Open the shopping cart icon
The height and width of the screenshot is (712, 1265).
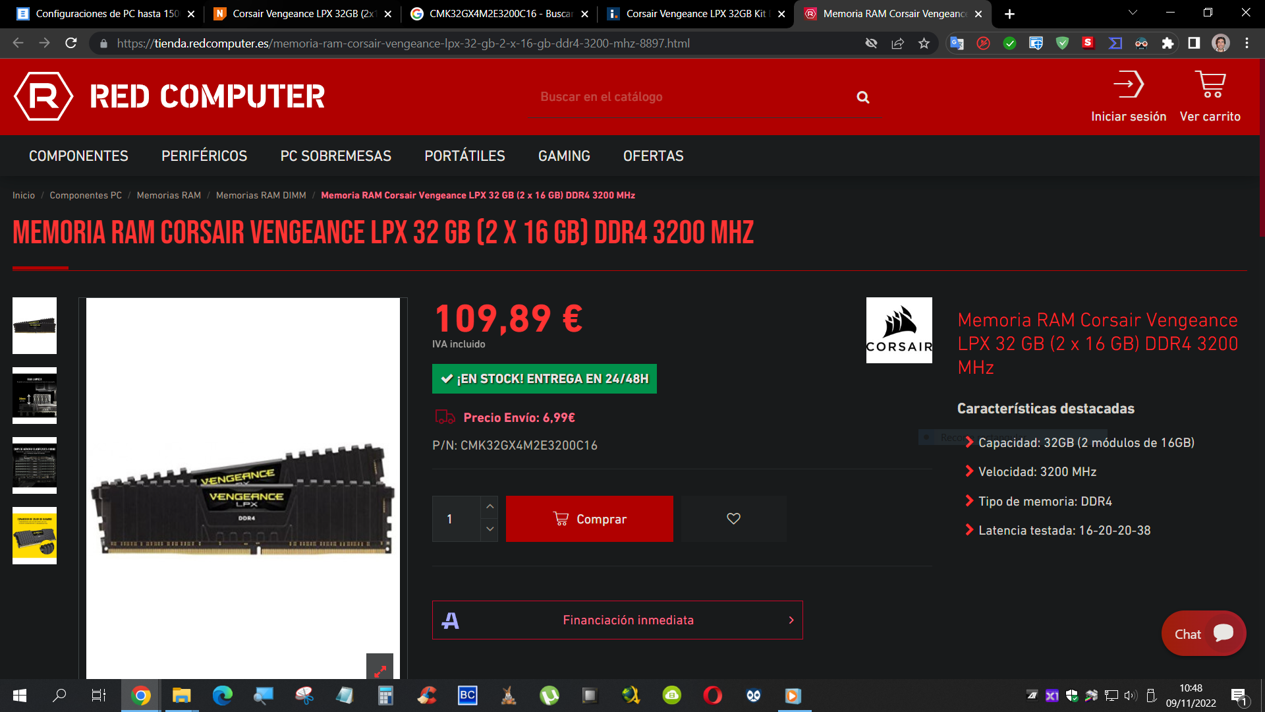point(1210,84)
